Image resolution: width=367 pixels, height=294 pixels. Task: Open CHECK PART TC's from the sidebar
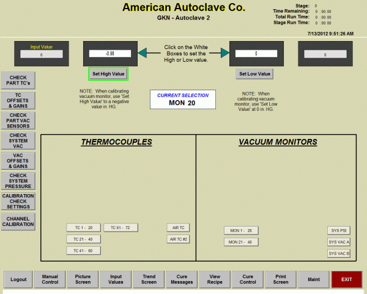[18, 80]
